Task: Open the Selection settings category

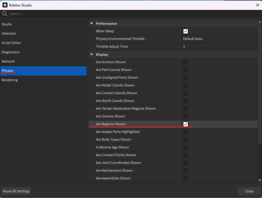Action: point(43,33)
